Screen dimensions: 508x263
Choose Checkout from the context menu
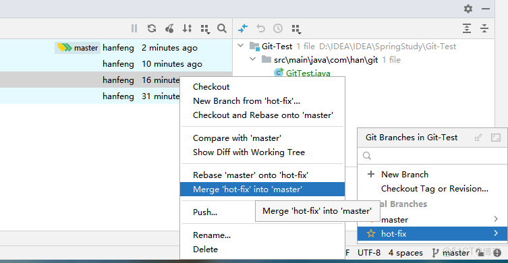point(262,87)
